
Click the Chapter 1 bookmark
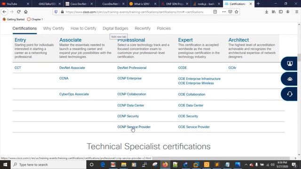point(35,19)
